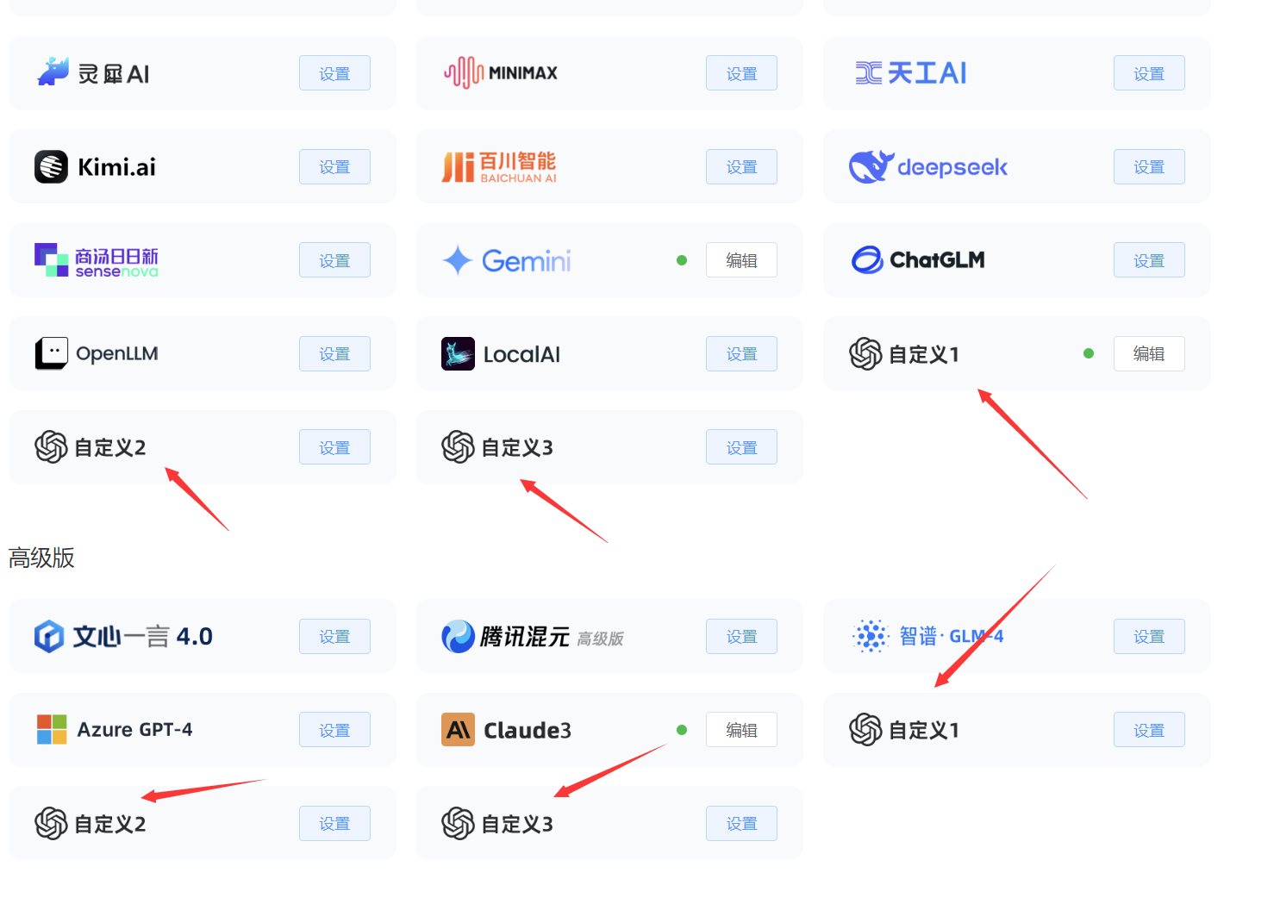This screenshot has width=1280, height=910.
Task: Click the green status dot beside Claude3
Action: (682, 730)
